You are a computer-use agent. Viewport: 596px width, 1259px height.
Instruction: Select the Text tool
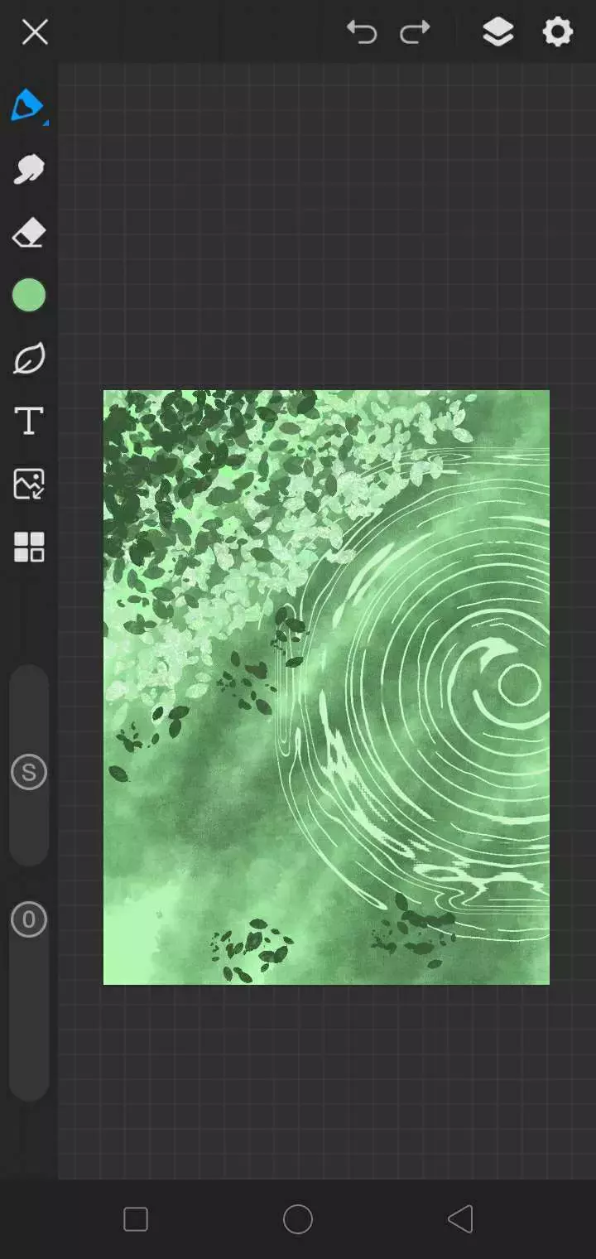click(29, 421)
